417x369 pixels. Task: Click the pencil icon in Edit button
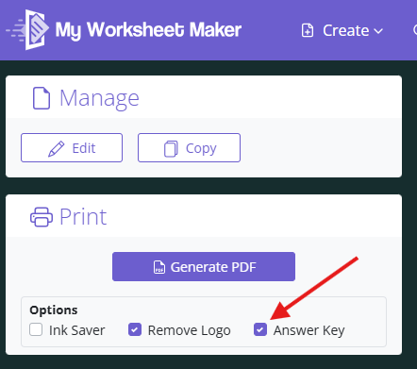click(x=57, y=148)
